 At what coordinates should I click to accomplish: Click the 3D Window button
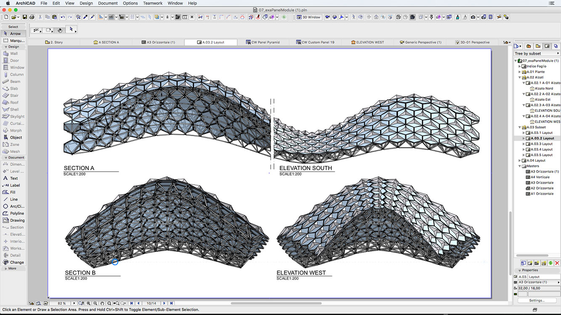308,17
